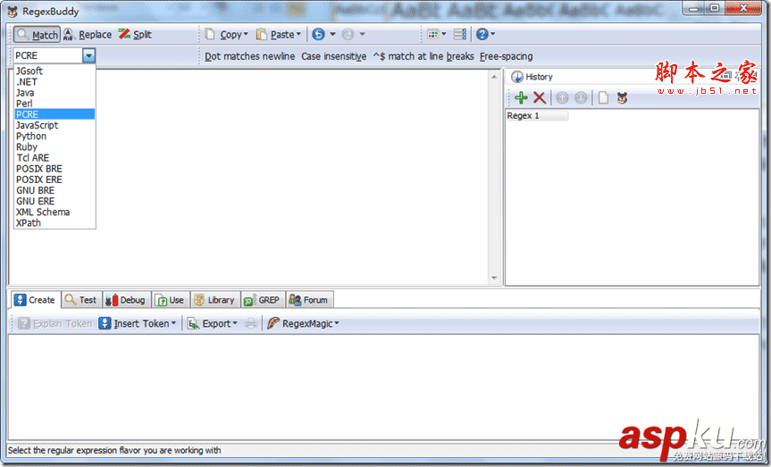Open the GREP tab
This screenshot has width=771, height=467.
click(262, 300)
